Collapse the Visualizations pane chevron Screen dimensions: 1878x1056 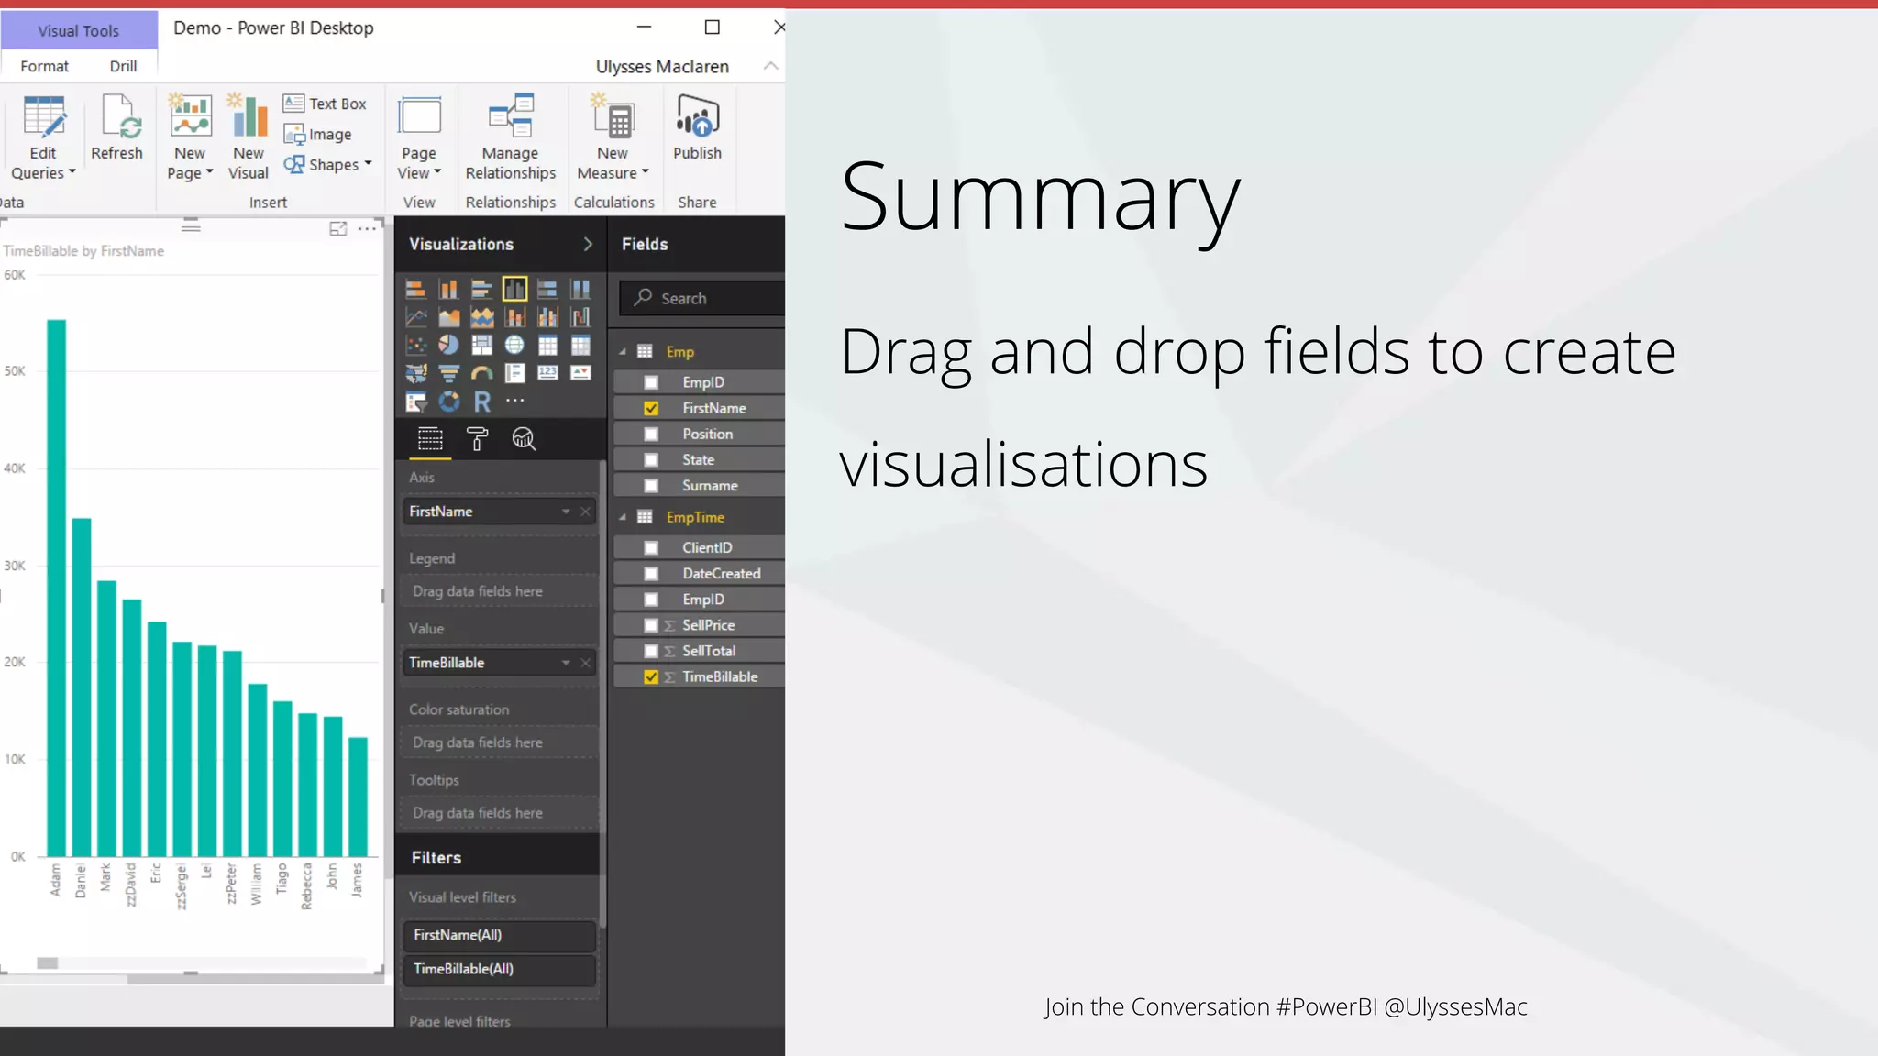pyautogui.click(x=588, y=244)
